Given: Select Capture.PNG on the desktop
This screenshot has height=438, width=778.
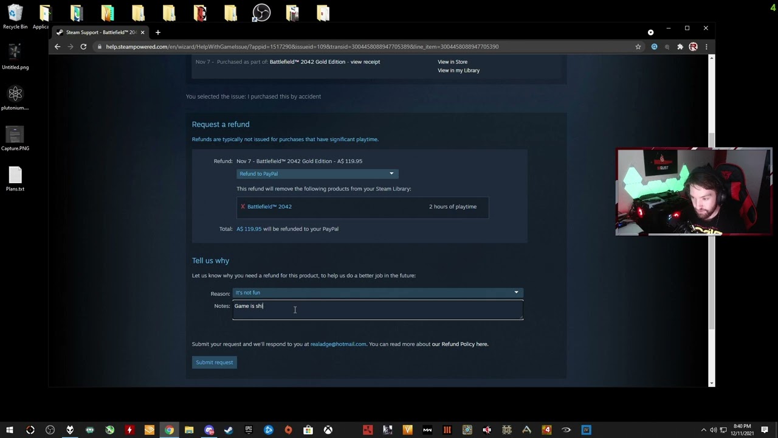Looking at the screenshot, I should click(15, 138).
